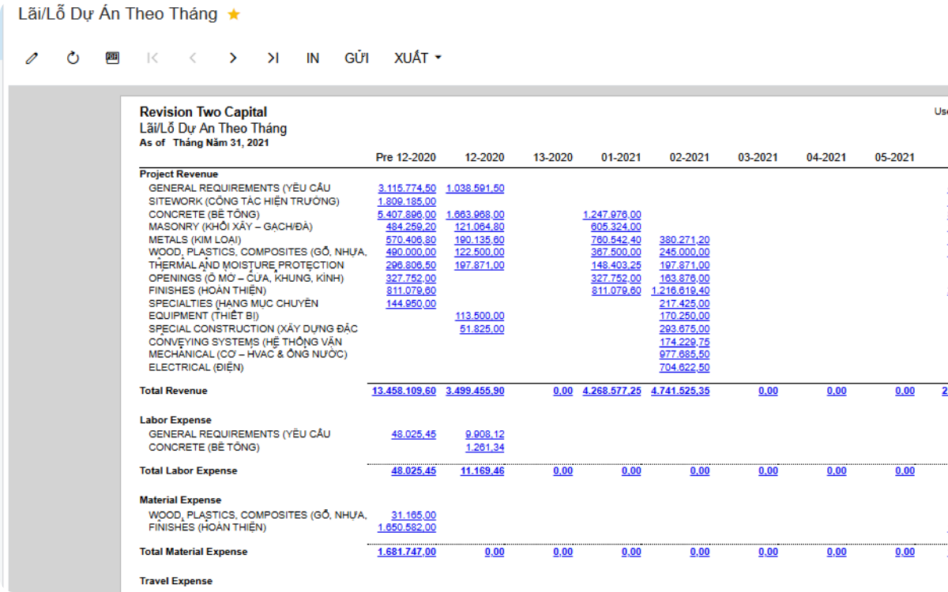Image resolution: width=948 pixels, height=592 pixels.
Task: Refresh the report with the reload icon
Action: [73, 58]
